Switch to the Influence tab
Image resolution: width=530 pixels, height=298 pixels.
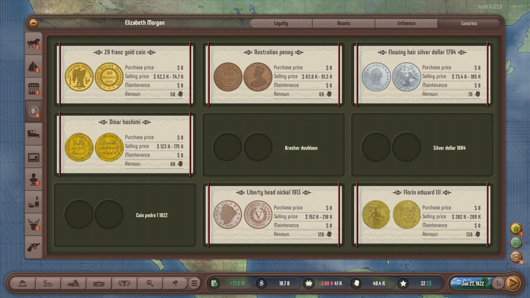tap(406, 23)
